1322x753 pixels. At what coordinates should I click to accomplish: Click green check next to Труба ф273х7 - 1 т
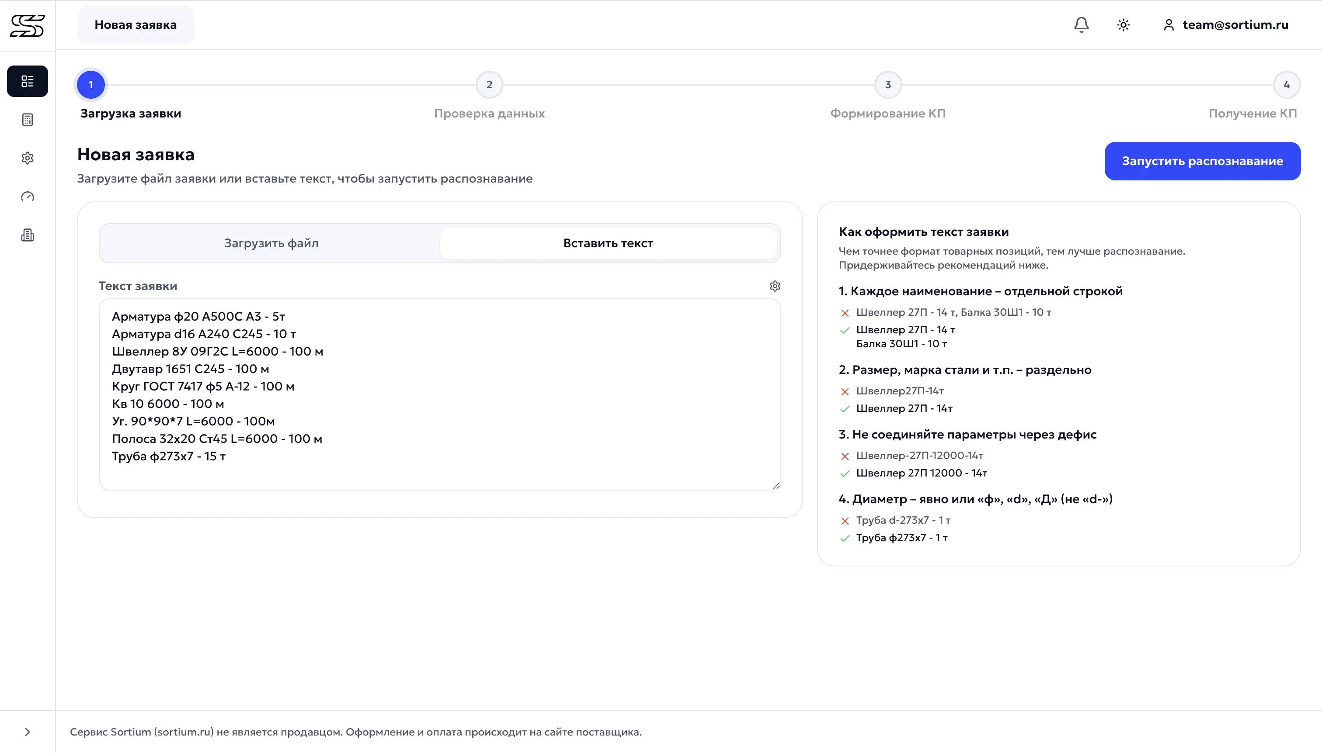845,539
